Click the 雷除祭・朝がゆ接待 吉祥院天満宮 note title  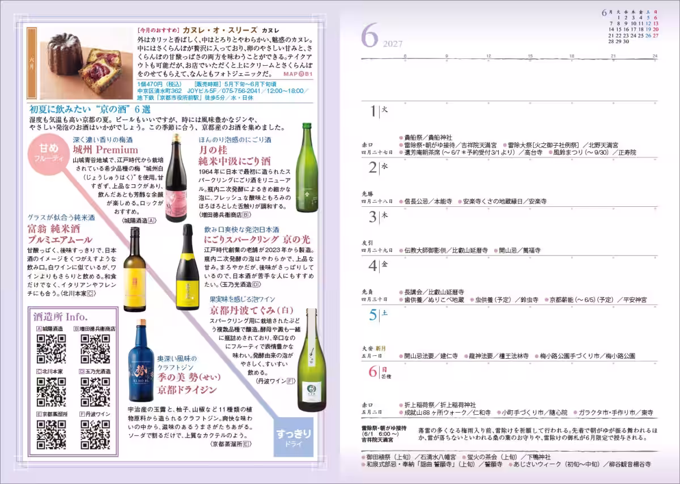(x=384, y=433)
